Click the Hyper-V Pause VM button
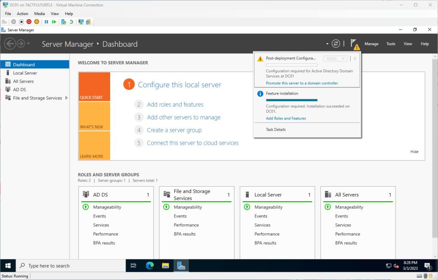This screenshot has width=438, height=280. tap(46, 22)
